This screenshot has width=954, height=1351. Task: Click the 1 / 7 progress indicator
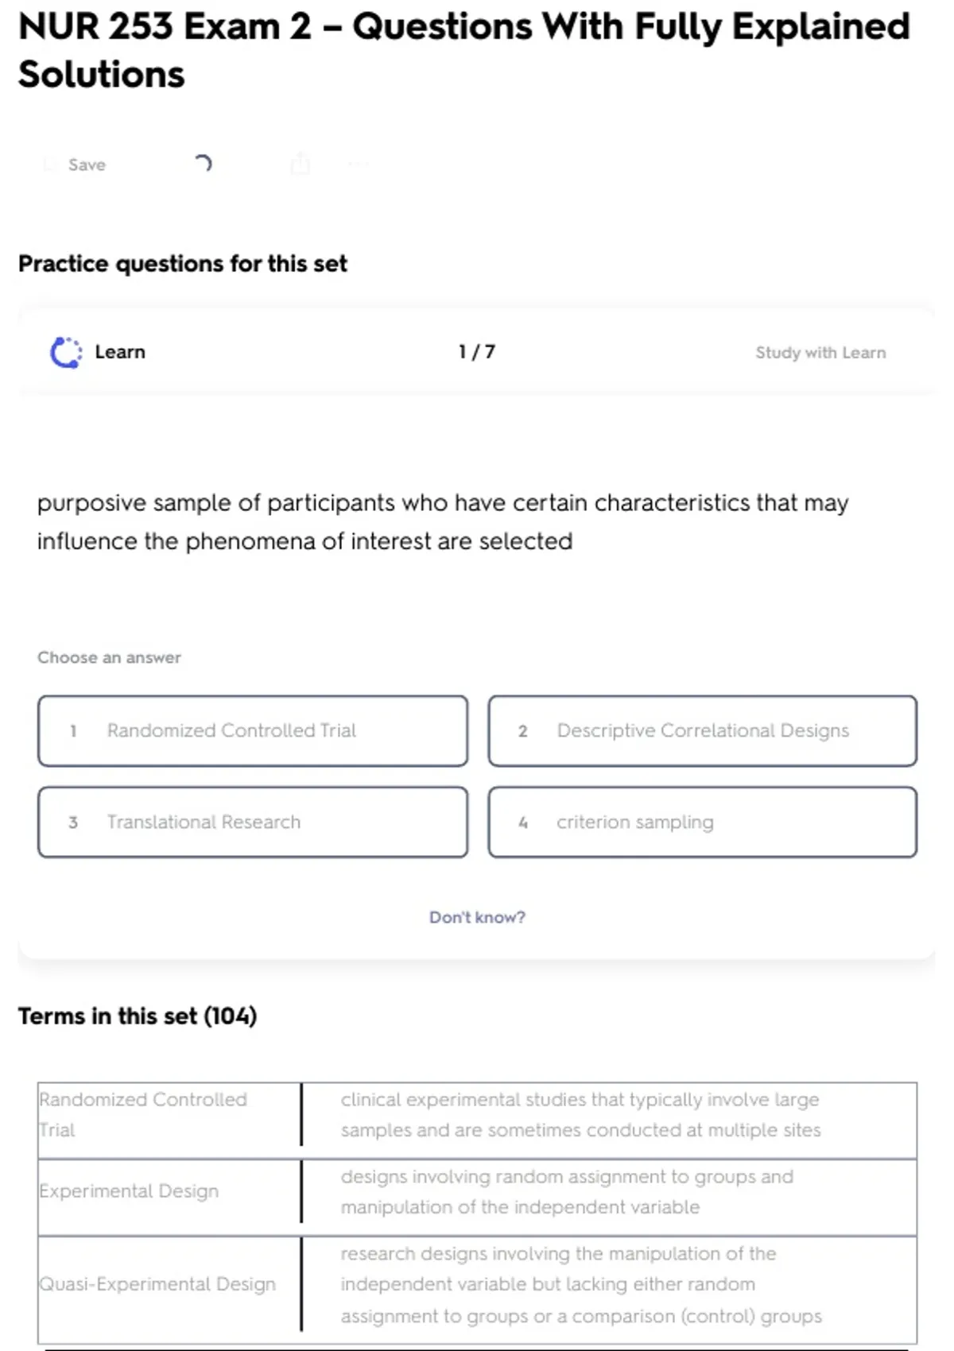476,352
